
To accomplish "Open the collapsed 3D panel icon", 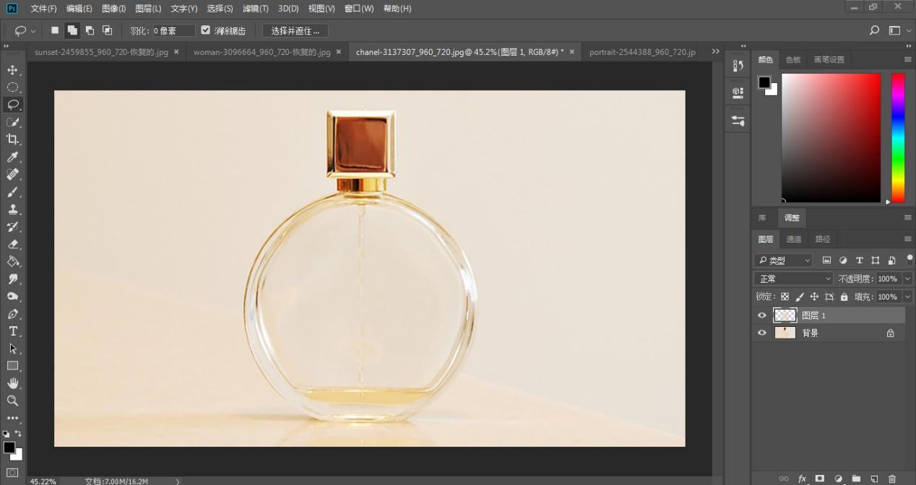I will point(738,92).
